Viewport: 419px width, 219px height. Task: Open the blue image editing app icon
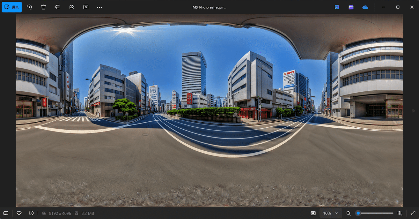pos(337,7)
